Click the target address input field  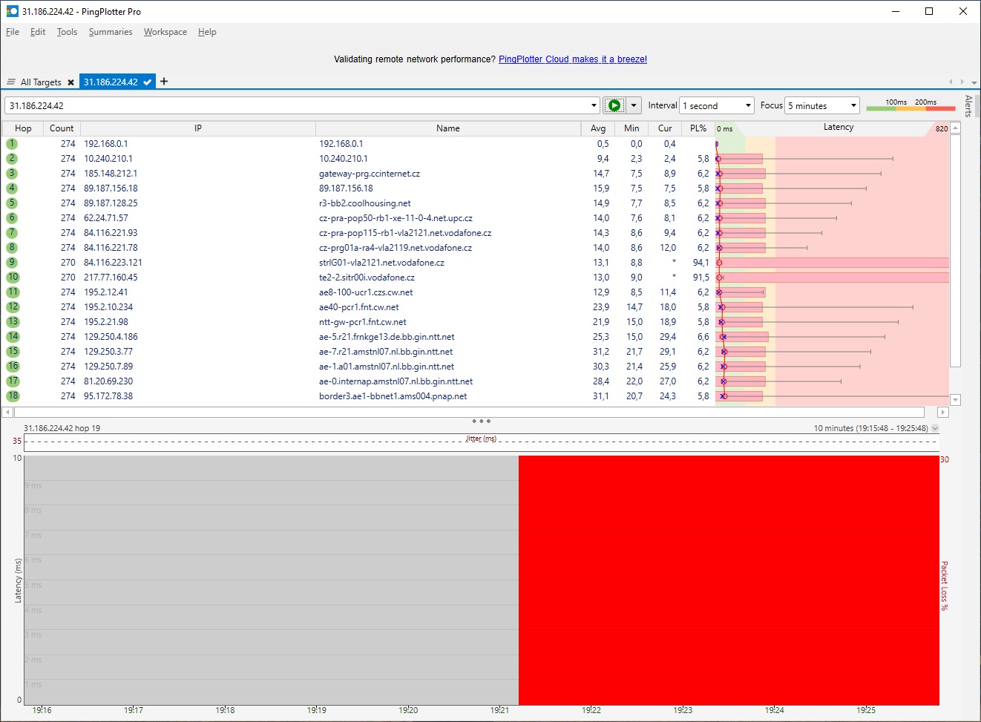point(297,105)
